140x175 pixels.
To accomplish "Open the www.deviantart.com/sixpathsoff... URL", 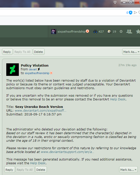I will (x=40, y=110).
